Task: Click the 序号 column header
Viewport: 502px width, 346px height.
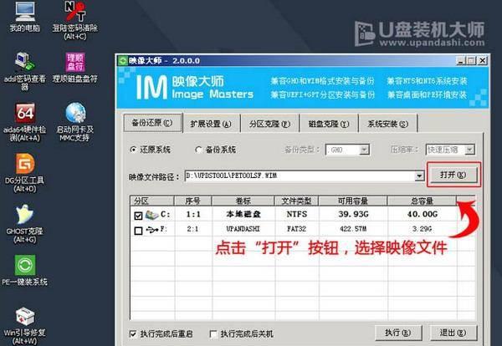Action: [x=192, y=201]
